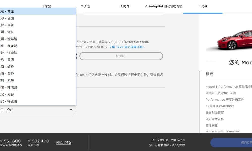Switch to the 2.外观 step tab
The width and height of the screenshot is (252, 151).
click(86, 6)
